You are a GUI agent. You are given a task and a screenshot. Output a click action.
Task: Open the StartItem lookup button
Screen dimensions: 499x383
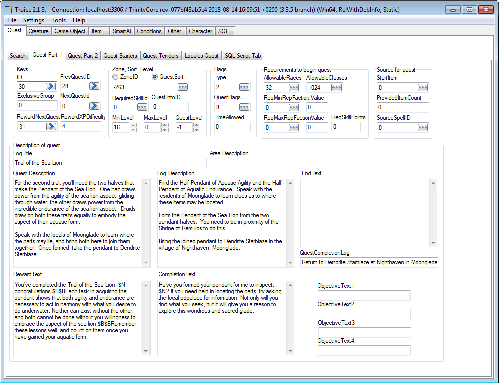click(x=423, y=87)
